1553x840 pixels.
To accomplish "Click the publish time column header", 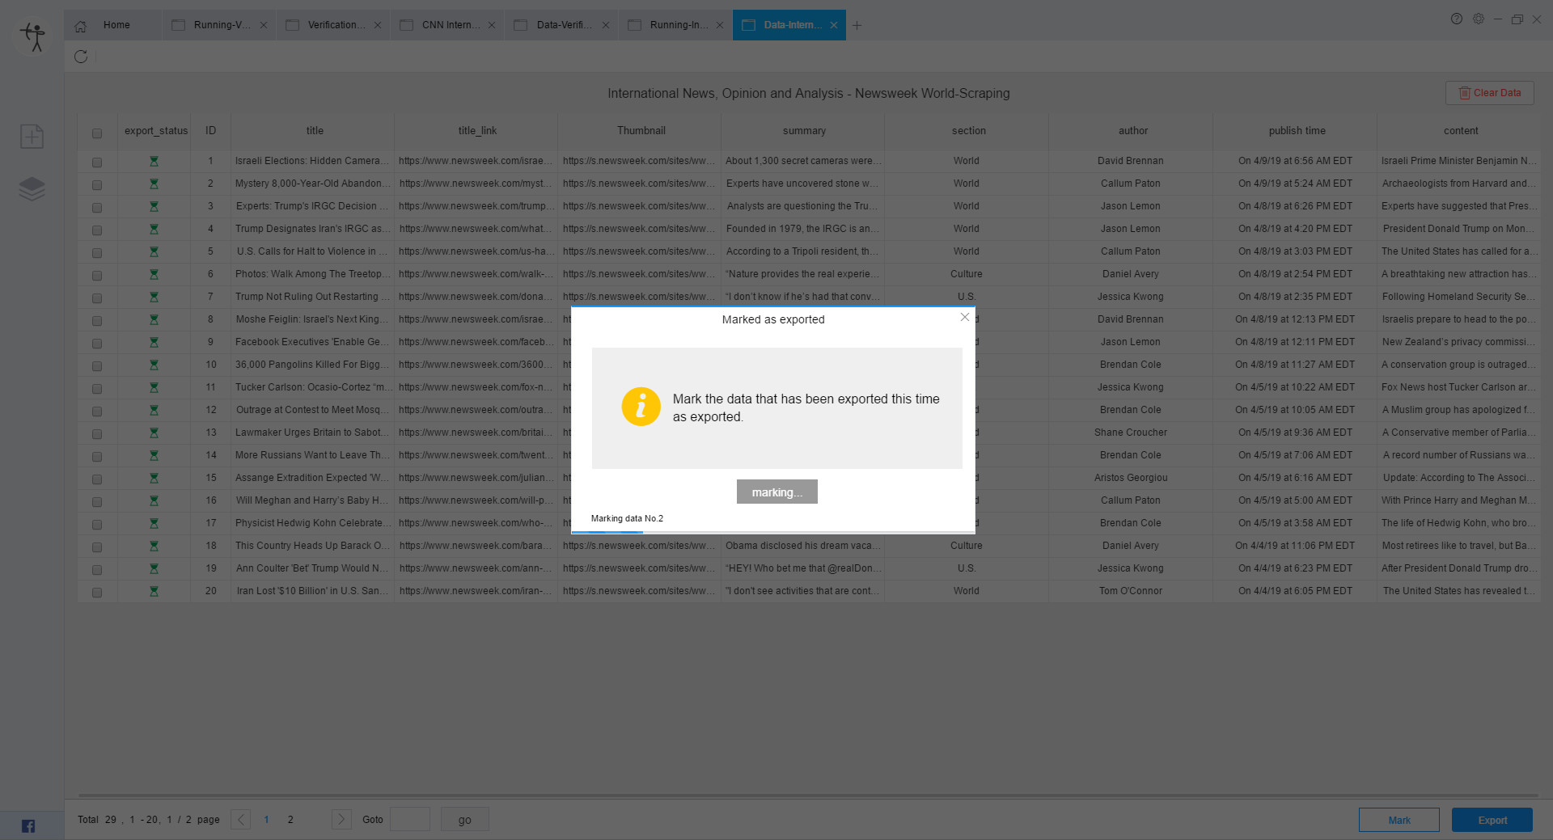I will (1297, 131).
